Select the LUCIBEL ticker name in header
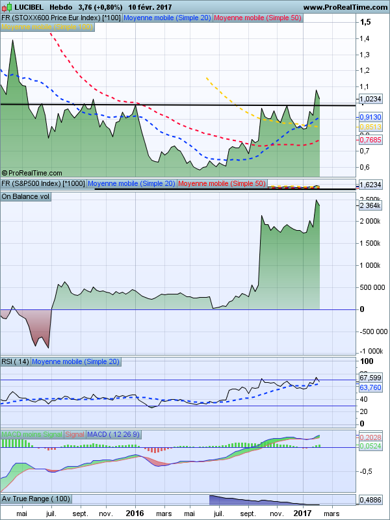Viewport: 390px width, 520px height. coord(29,7)
